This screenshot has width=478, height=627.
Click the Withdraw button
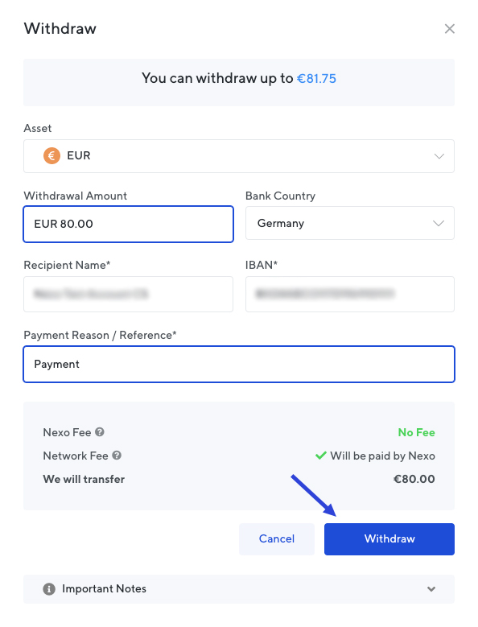pos(389,539)
